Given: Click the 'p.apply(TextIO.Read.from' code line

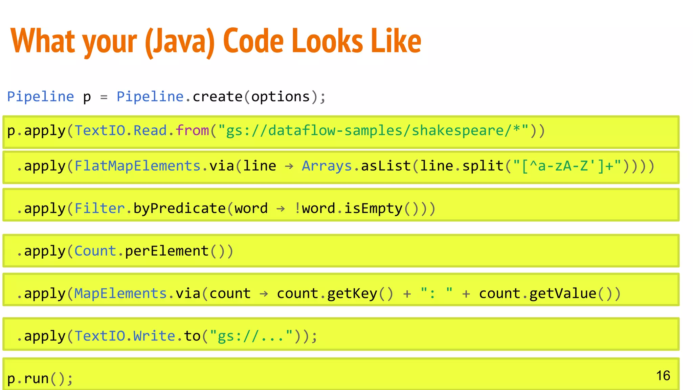Looking at the screenshot, I should point(341,132).
